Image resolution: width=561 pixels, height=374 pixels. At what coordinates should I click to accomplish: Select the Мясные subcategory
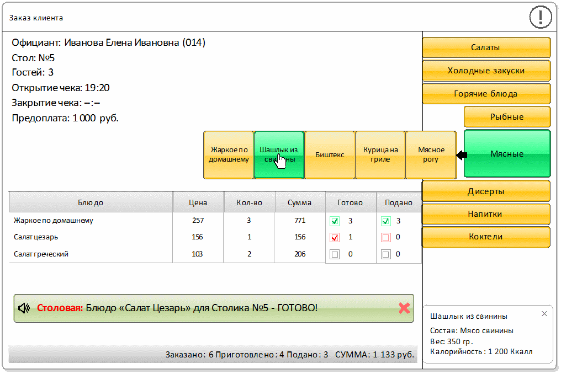pos(507,154)
